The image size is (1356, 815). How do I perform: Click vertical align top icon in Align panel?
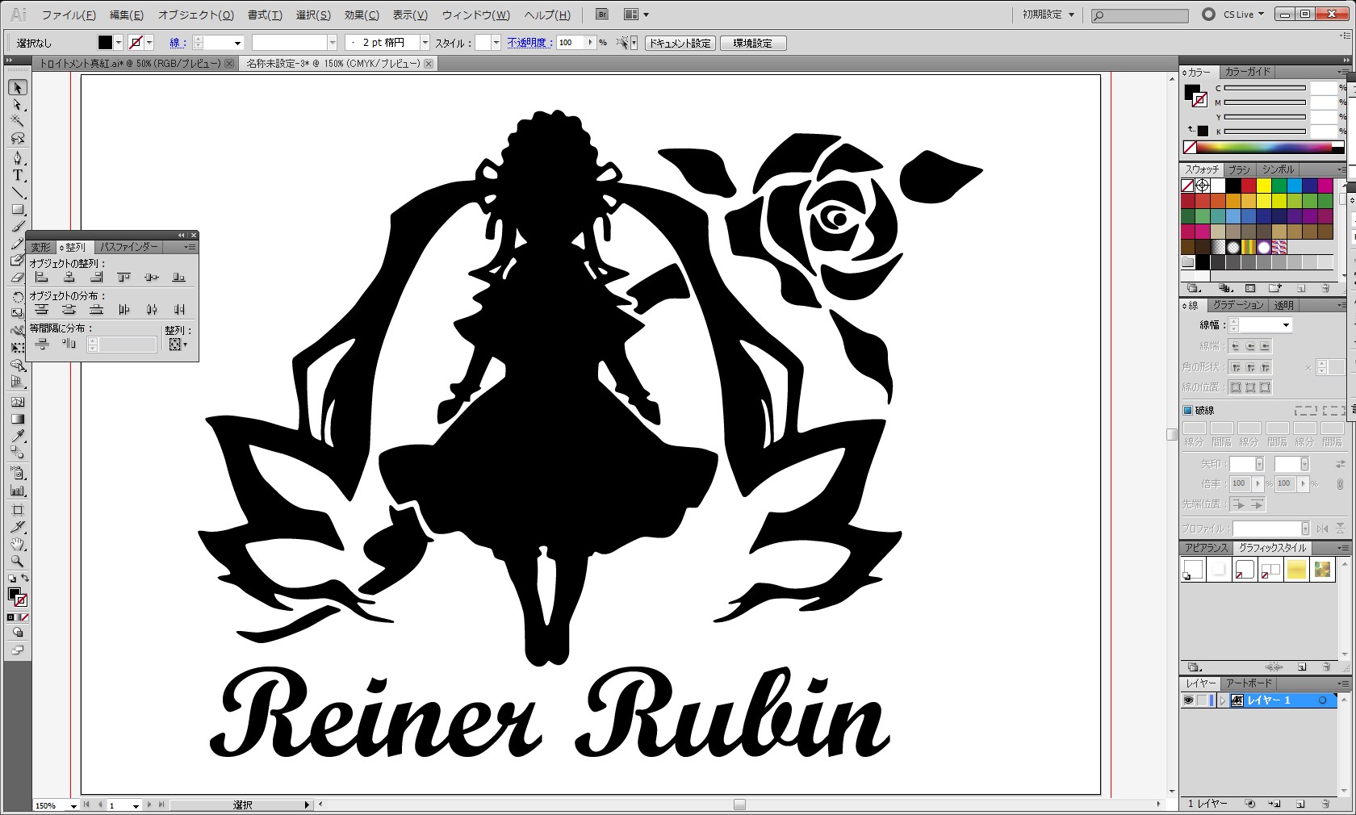point(123,278)
